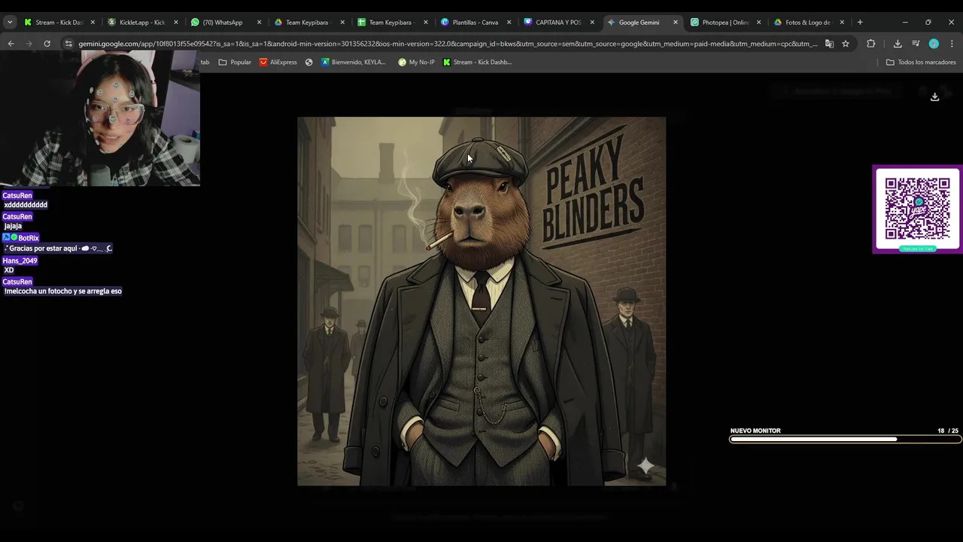Click the Yape QR code overlay

pyautogui.click(x=917, y=209)
